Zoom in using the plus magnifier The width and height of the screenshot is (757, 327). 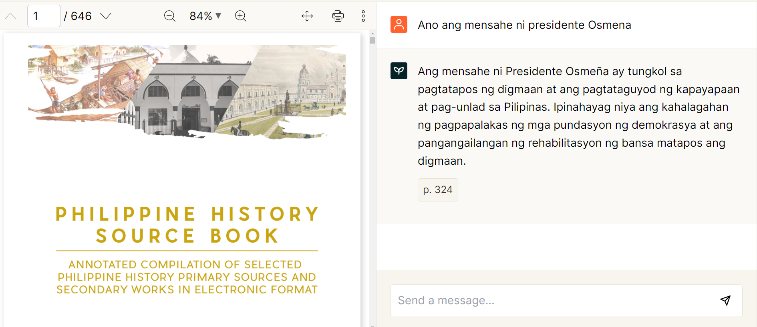241,16
